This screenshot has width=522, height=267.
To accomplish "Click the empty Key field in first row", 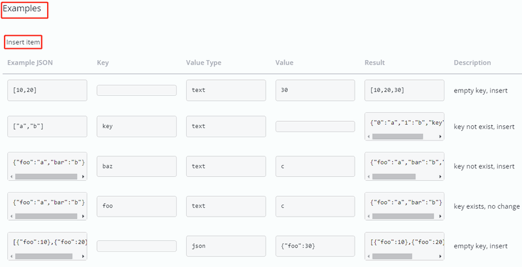I will [x=136, y=90].
